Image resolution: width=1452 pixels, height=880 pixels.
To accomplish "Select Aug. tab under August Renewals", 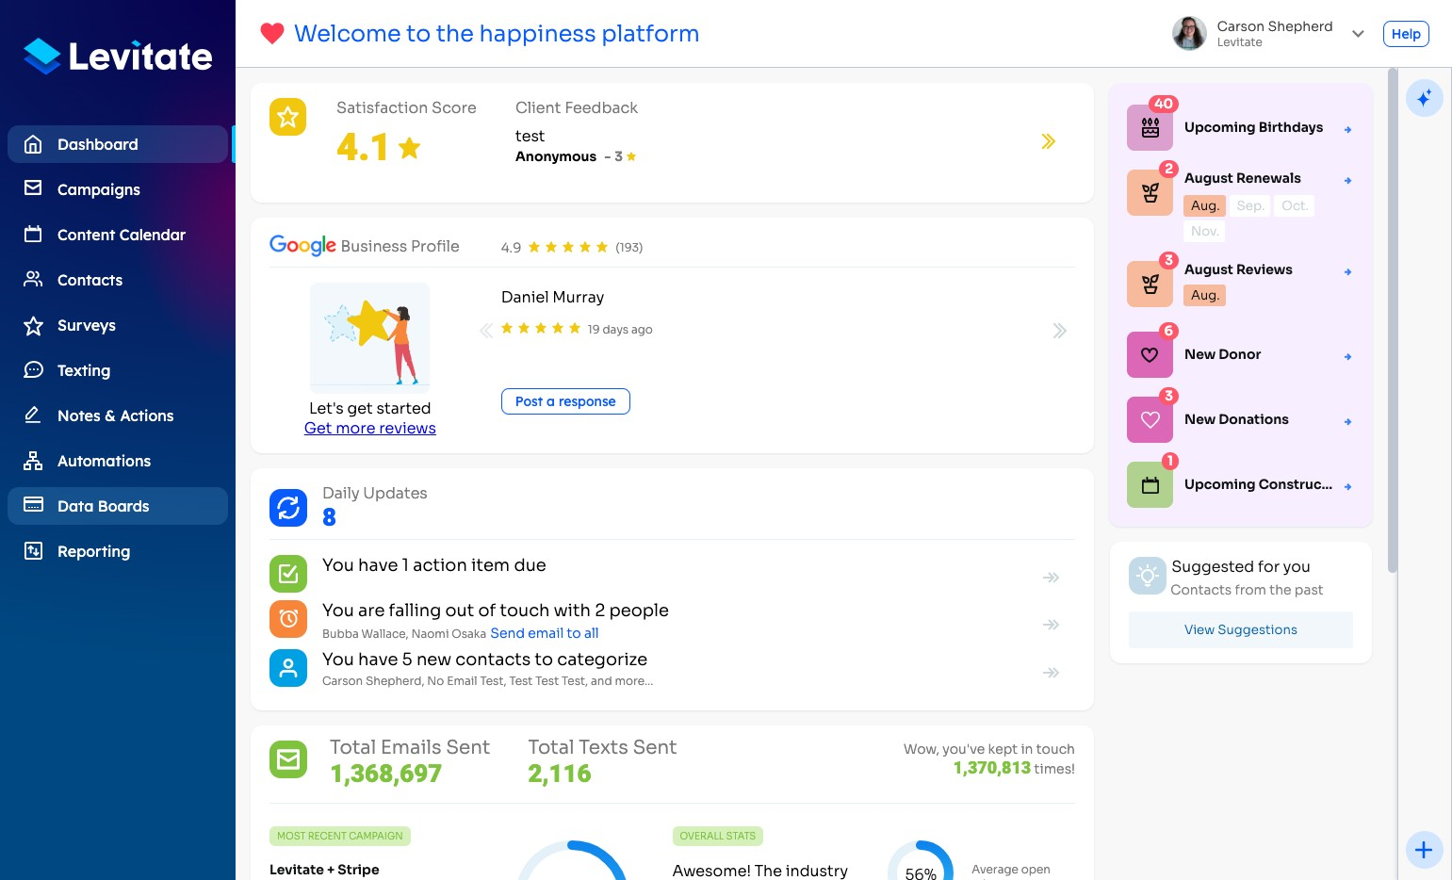I will coord(1205,205).
